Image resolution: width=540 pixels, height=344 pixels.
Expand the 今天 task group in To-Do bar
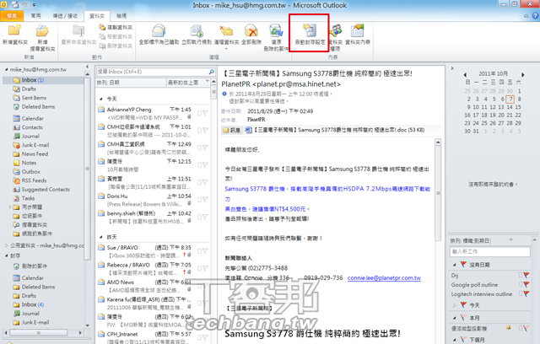455,305
